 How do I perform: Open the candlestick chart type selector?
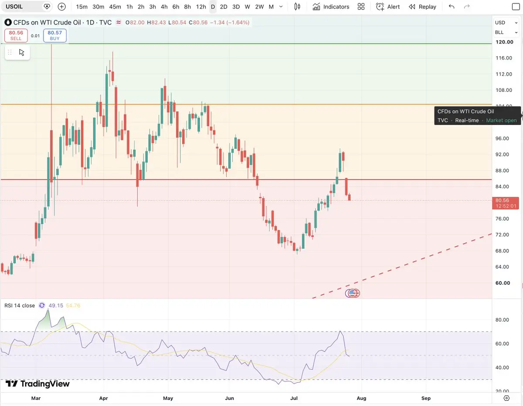pos(297,7)
